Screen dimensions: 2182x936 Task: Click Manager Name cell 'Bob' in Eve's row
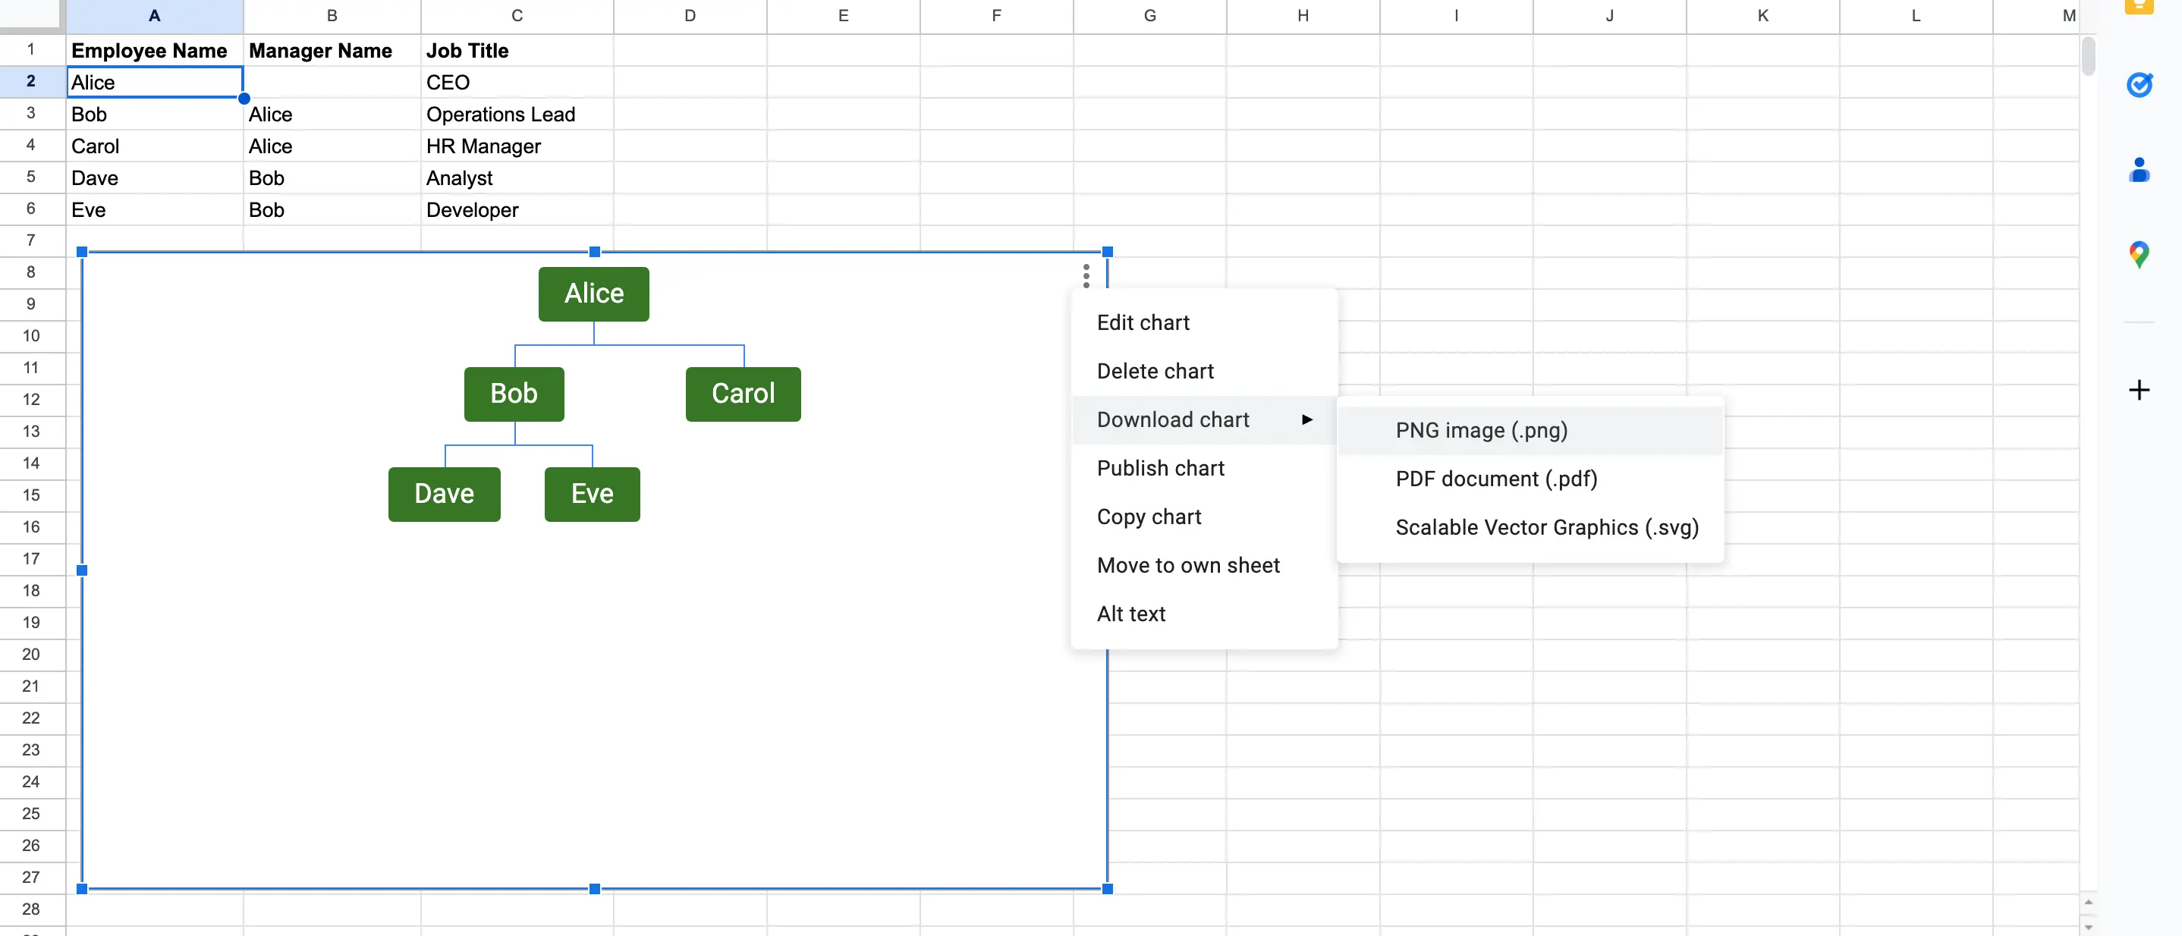(332, 209)
